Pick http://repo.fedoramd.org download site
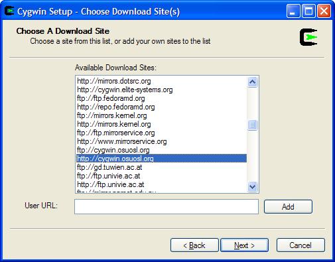335x262 pixels. [x=162, y=107]
